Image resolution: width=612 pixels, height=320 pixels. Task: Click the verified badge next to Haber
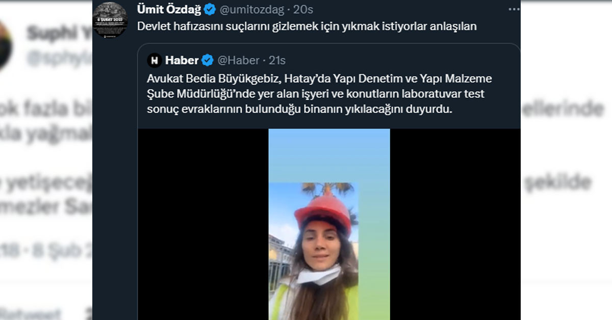pos(207,60)
